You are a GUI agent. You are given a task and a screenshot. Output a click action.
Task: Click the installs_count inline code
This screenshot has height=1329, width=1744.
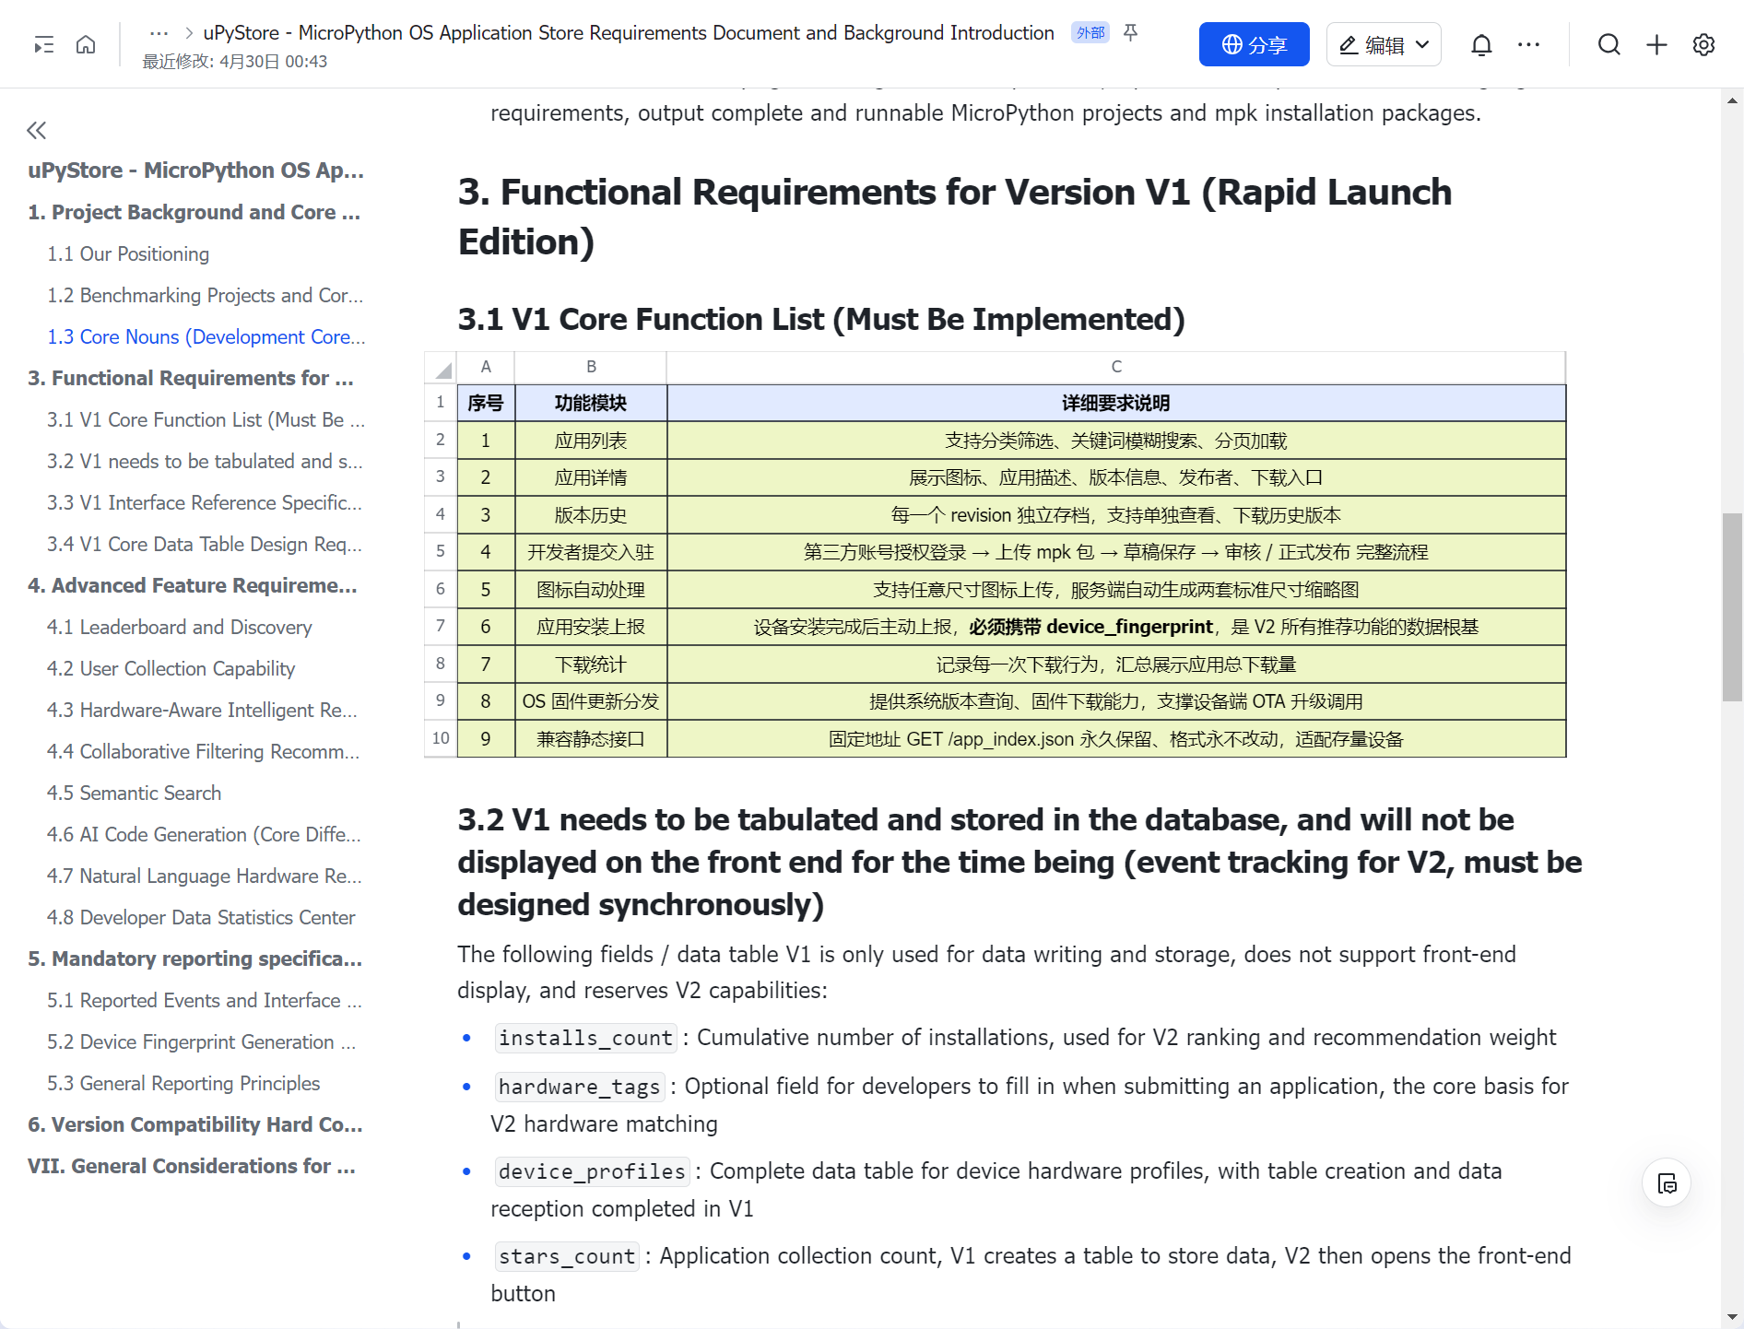point(585,1038)
